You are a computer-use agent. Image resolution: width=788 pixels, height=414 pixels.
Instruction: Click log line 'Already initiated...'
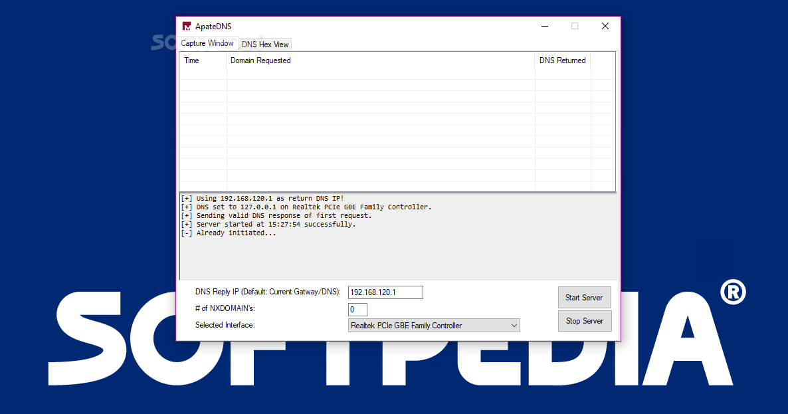click(229, 233)
